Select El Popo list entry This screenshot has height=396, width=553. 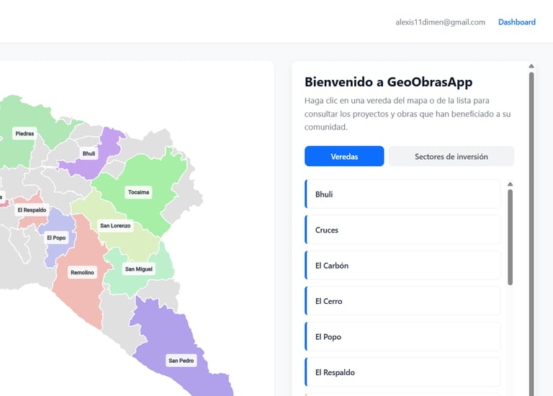tap(403, 337)
